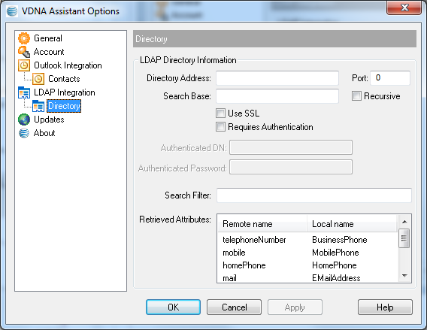This screenshot has width=427, height=330.
Task: Click the HomePhone local name cell
Action: [x=335, y=265]
